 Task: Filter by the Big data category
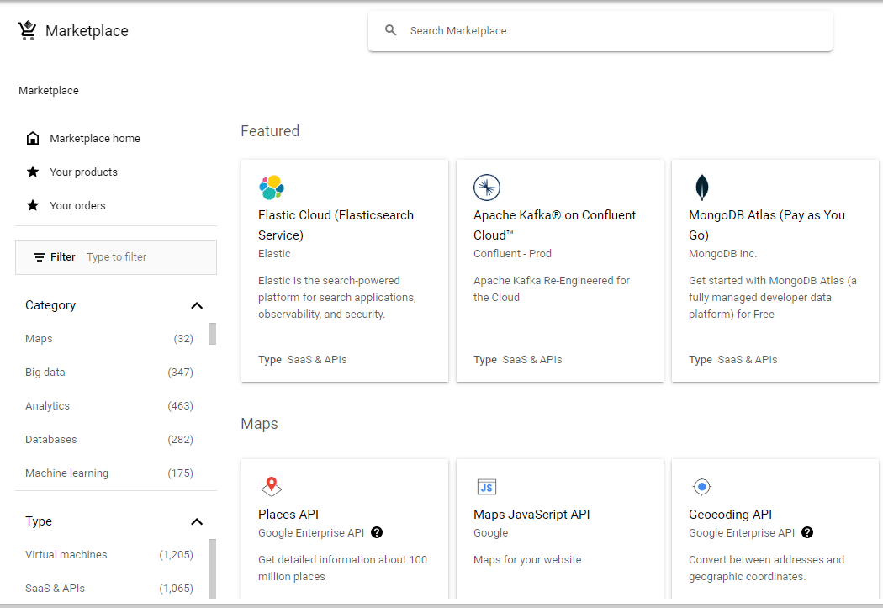109,373
